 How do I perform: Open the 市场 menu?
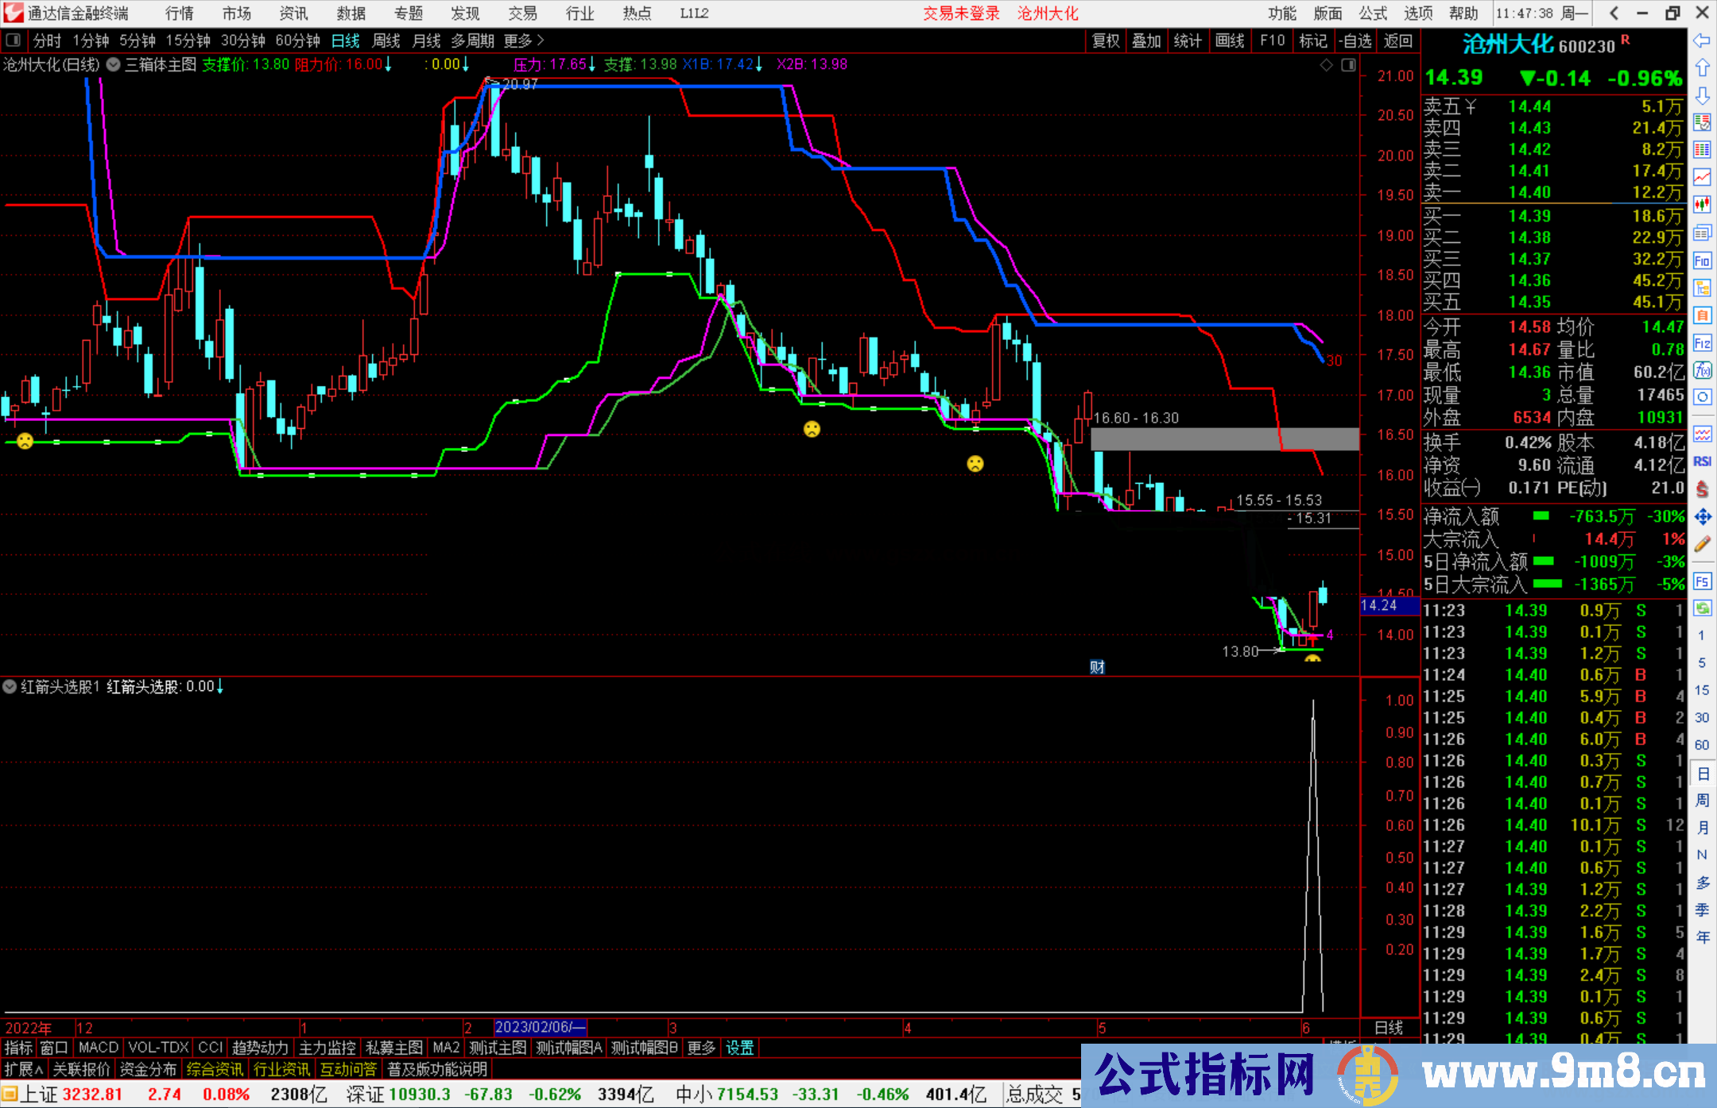[236, 14]
